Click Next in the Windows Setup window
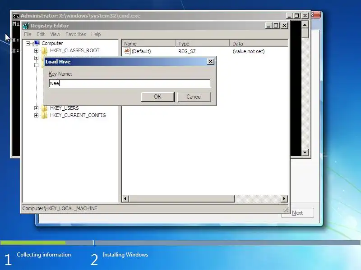The height and width of the screenshot is (270, 361). tap(297, 213)
